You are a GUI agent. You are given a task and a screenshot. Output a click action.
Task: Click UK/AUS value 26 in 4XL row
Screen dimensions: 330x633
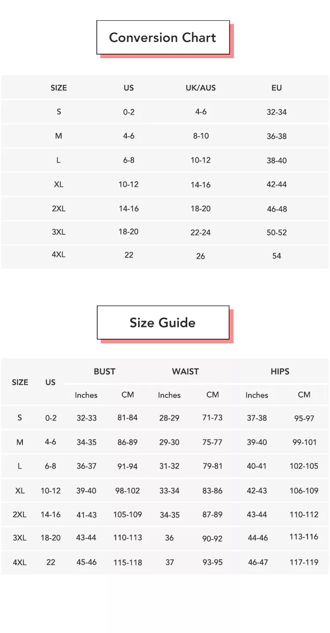tap(201, 256)
